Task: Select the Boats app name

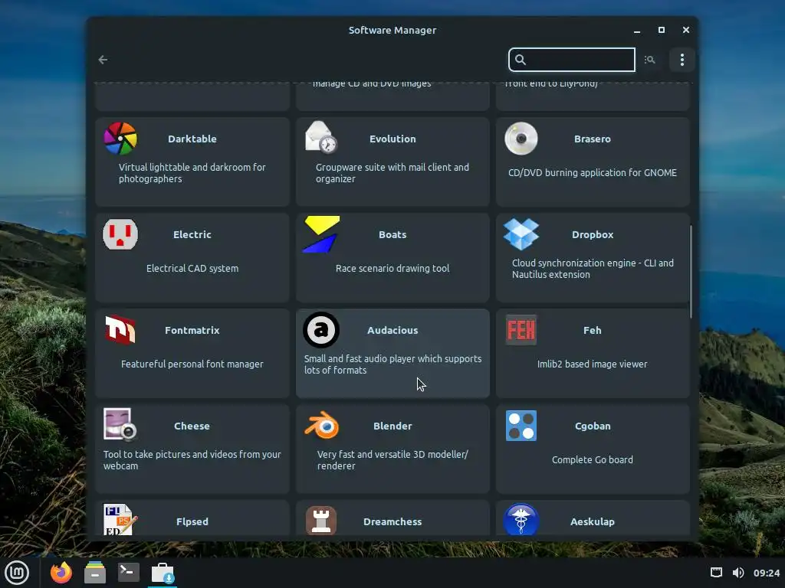Action: [x=392, y=234]
